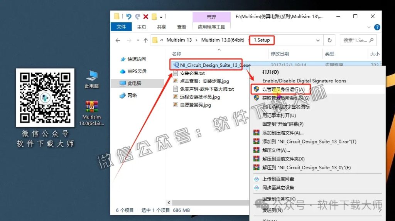Select the 安装必看.txt file

(192, 73)
